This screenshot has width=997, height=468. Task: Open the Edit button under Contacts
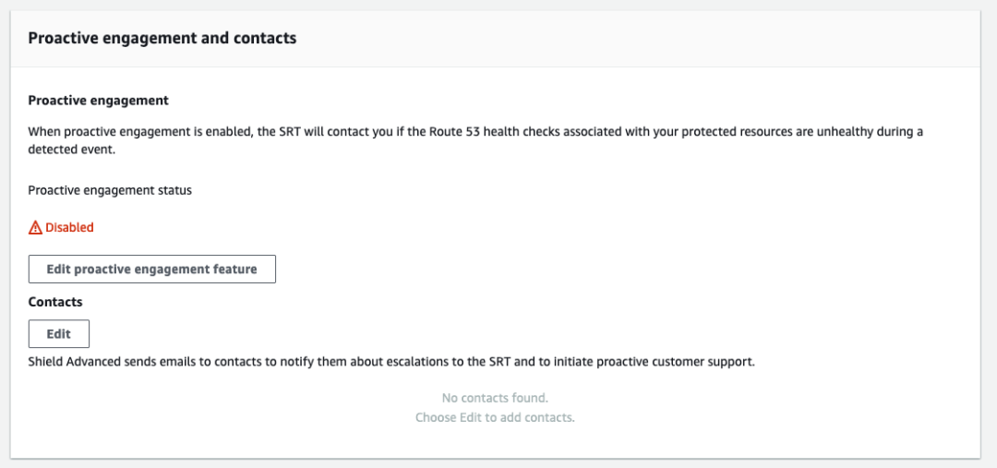(x=59, y=334)
